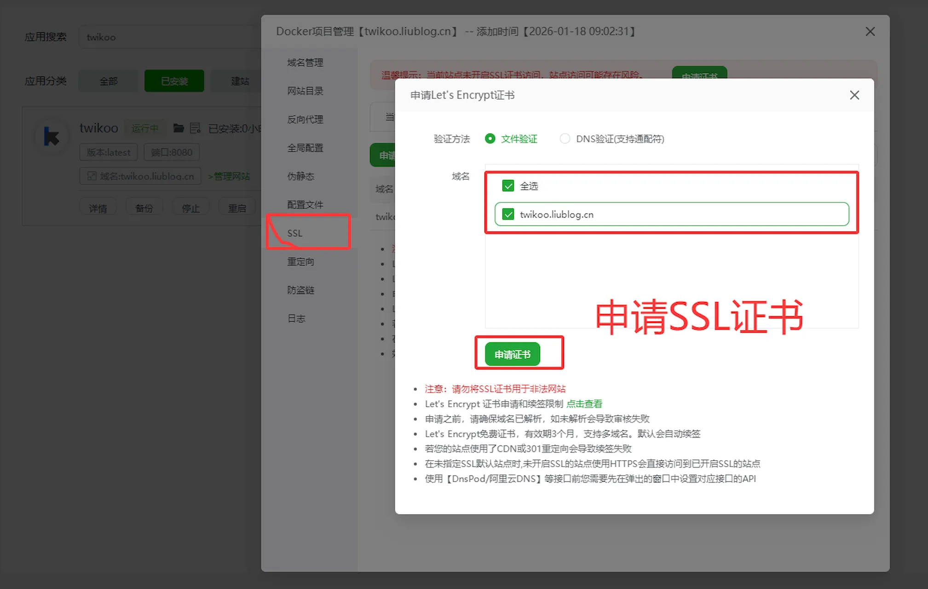
Task: Toggle the Select All (全选) checkbox
Action: (508, 186)
